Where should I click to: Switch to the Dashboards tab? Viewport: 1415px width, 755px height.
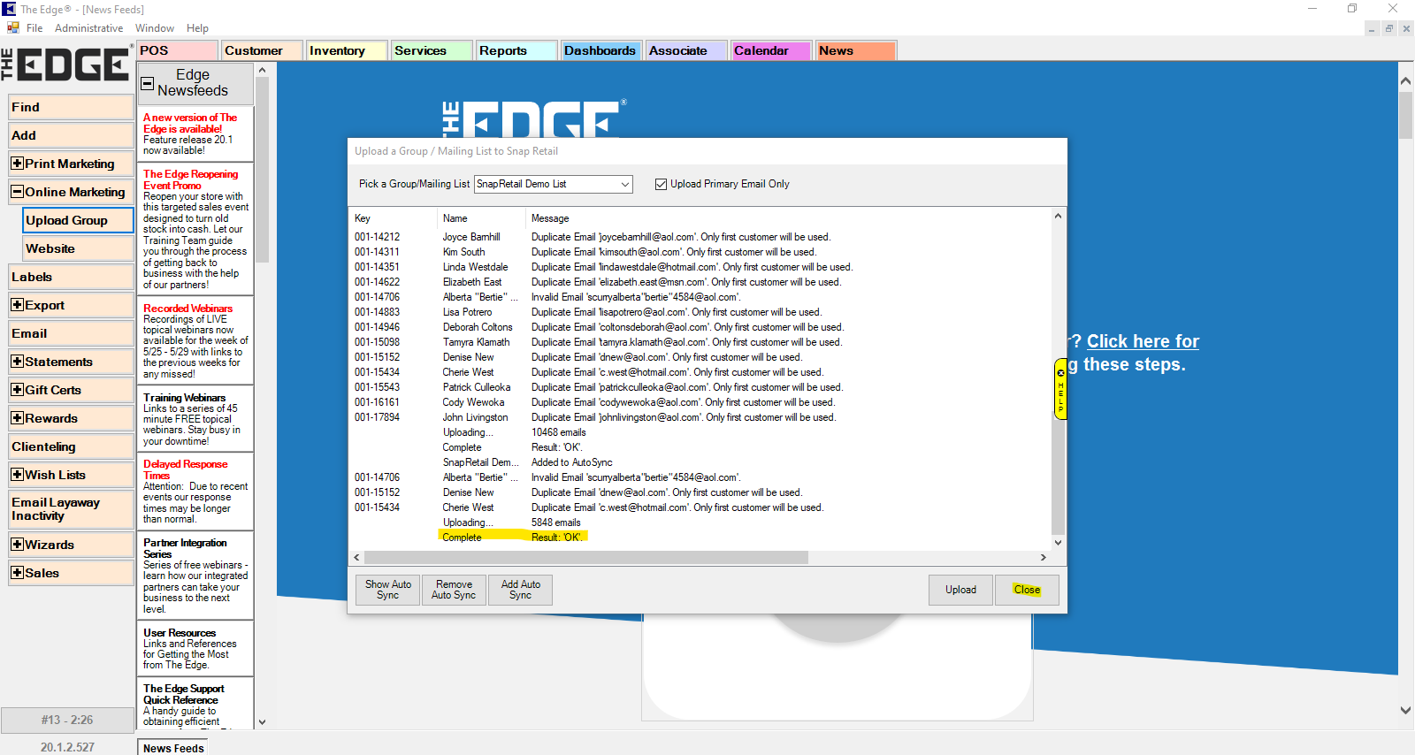click(x=600, y=50)
